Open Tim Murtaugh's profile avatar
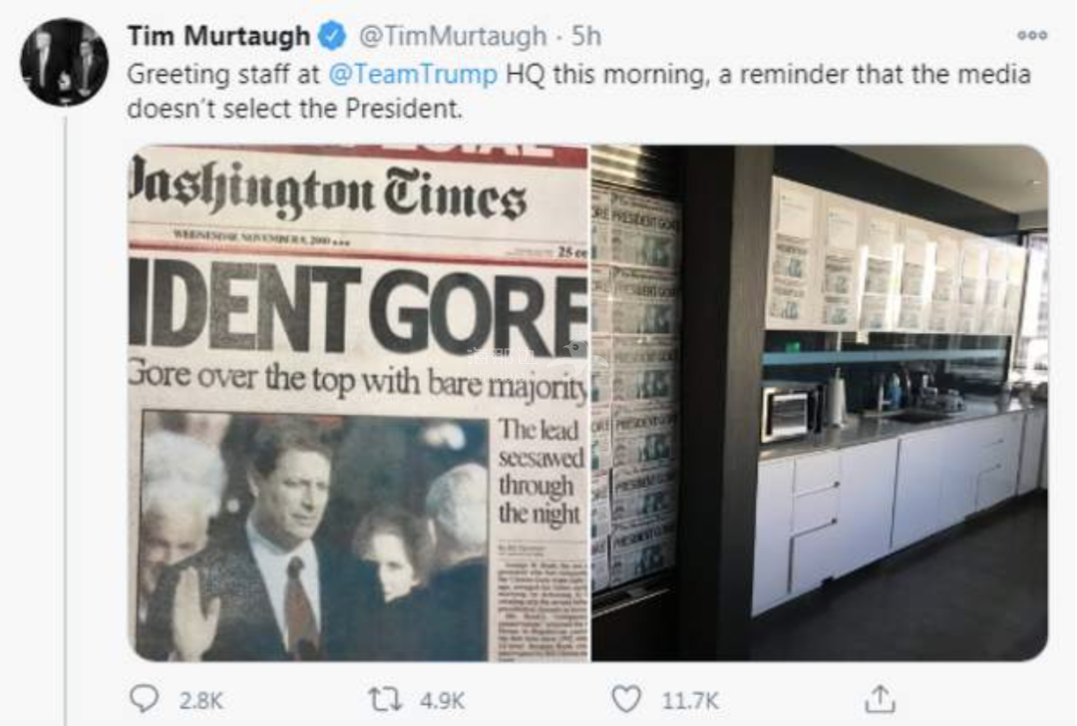Viewport: 1077px width, 726px height. (x=65, y=62)
